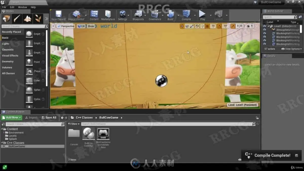Open the Perspective view dropdown

click(x=66, y=26)
